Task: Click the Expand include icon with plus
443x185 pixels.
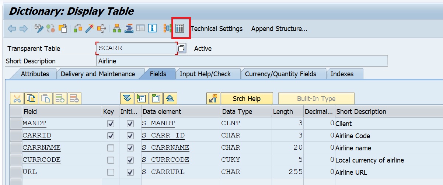Action: (x=142, y=98)
